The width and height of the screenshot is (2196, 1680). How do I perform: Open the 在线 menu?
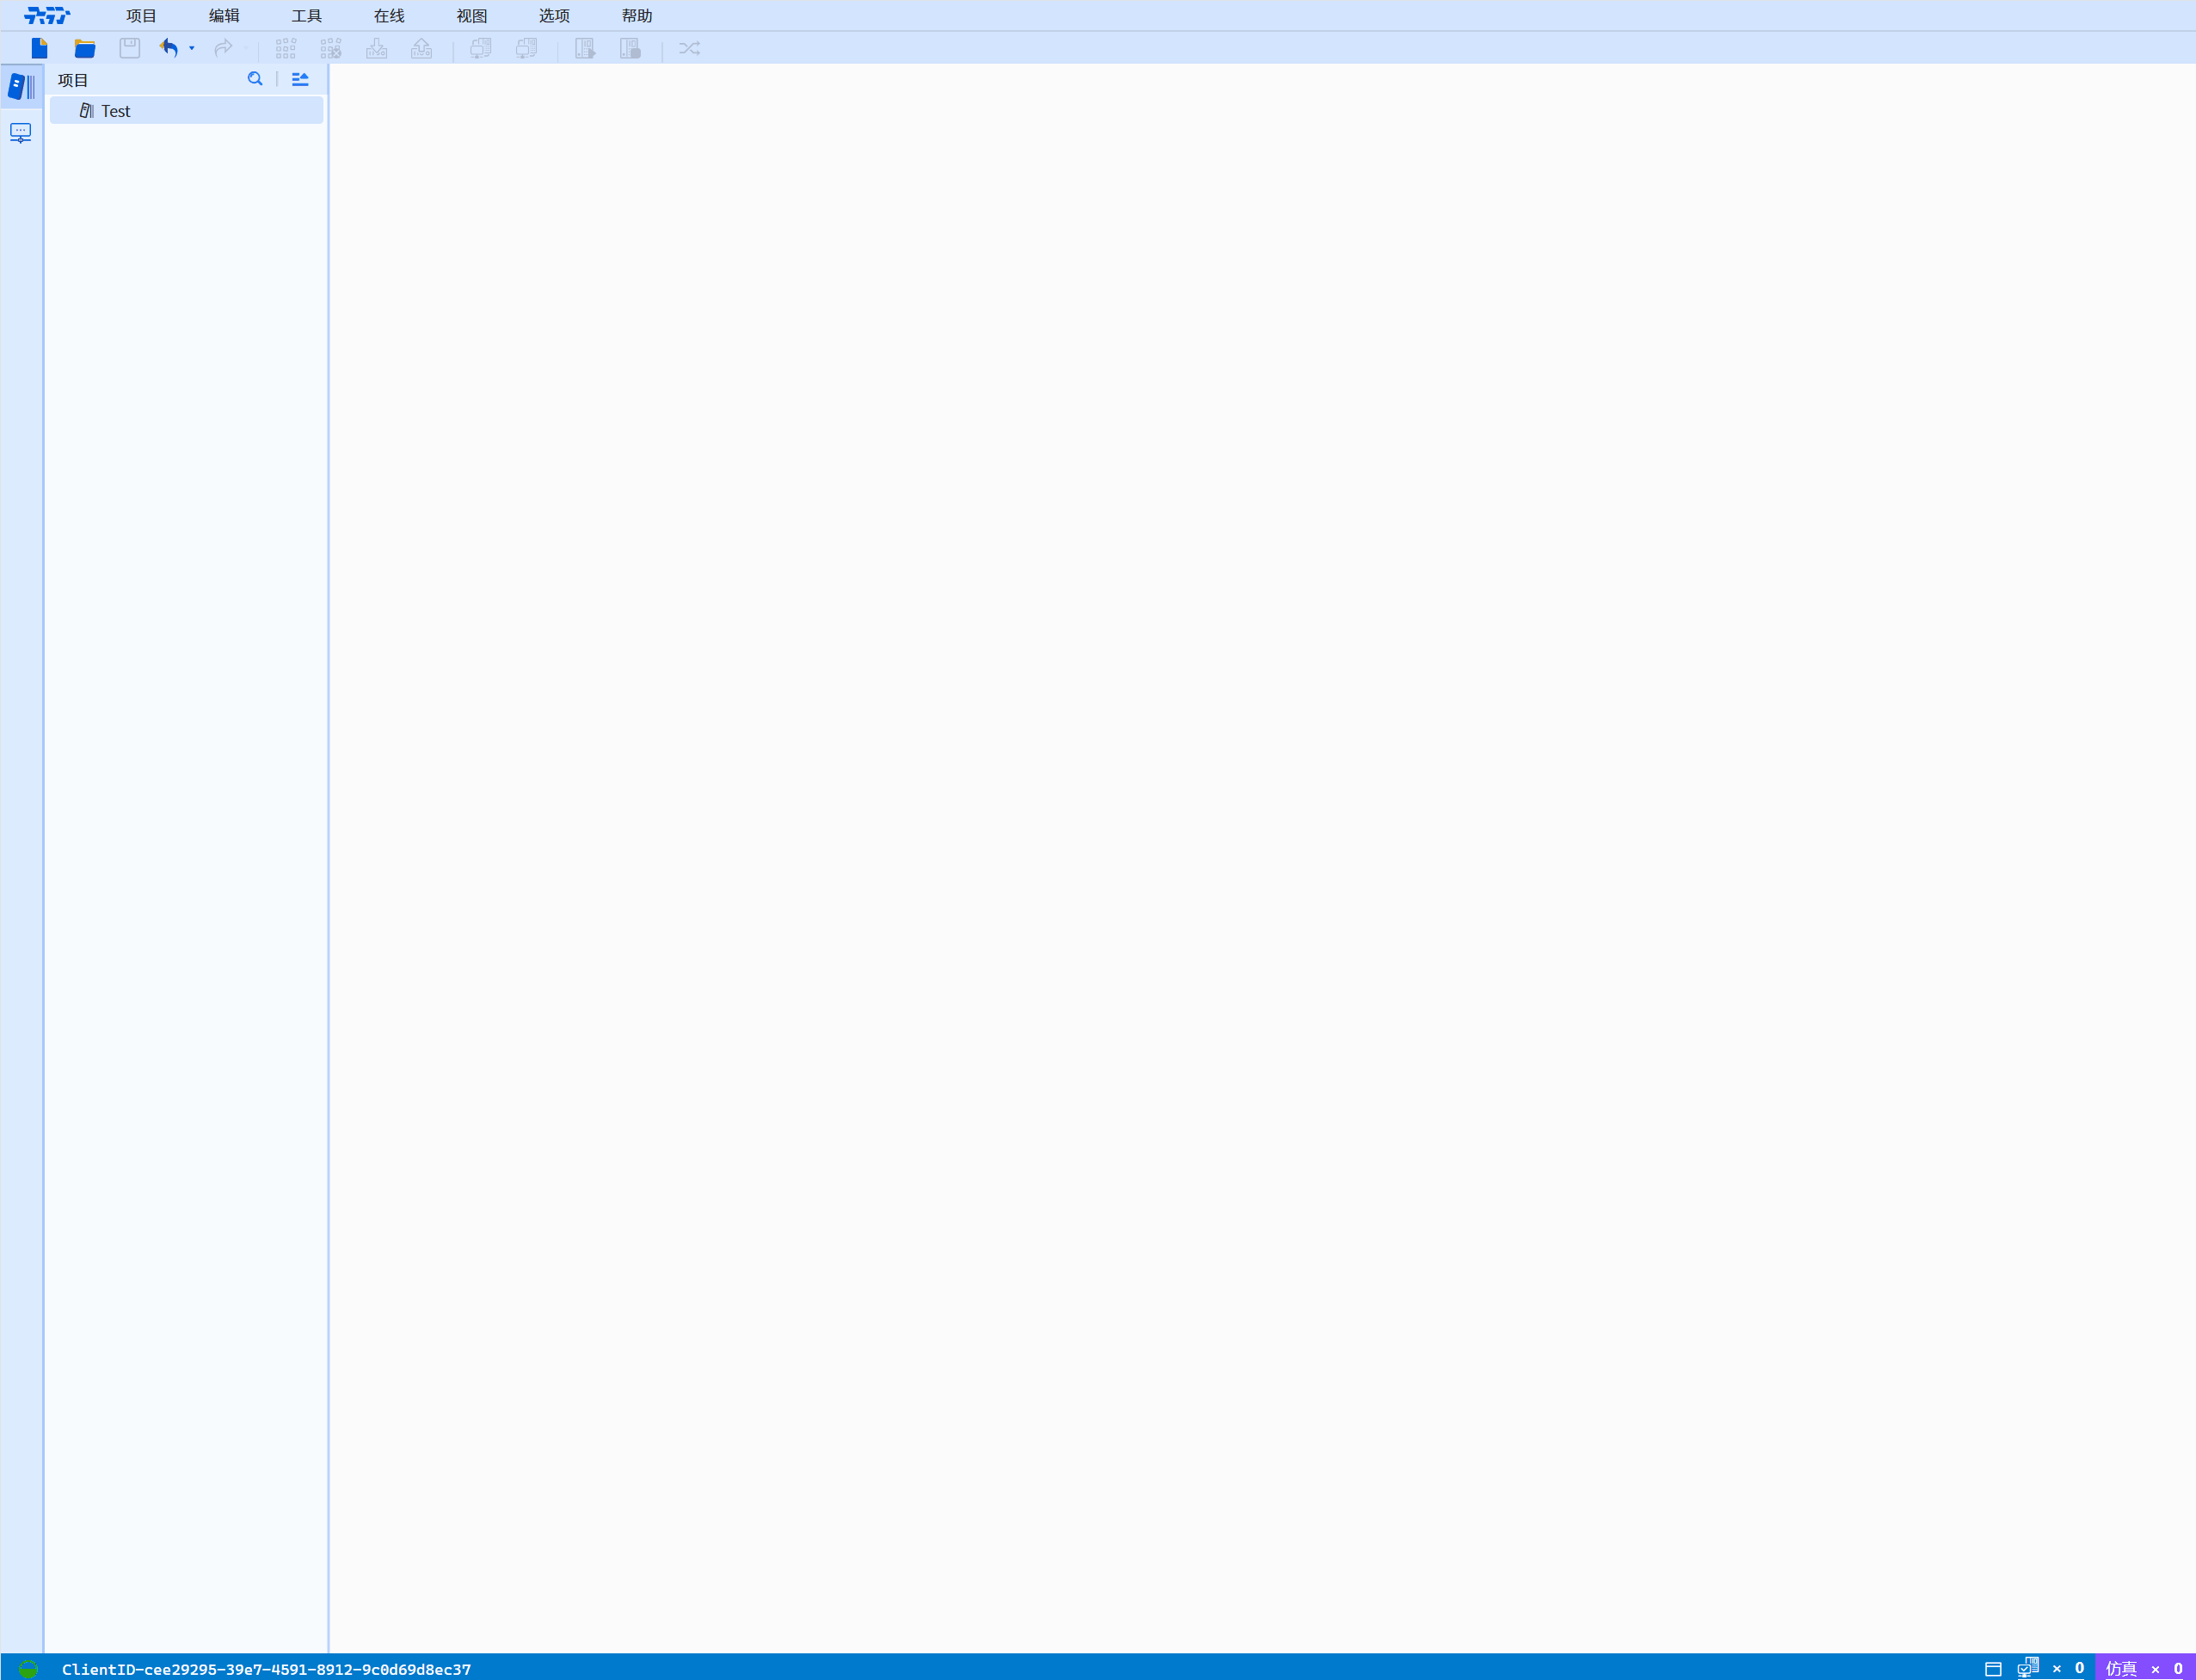tap(389, 16)
